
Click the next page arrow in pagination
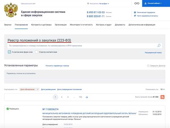coord(87,97)
